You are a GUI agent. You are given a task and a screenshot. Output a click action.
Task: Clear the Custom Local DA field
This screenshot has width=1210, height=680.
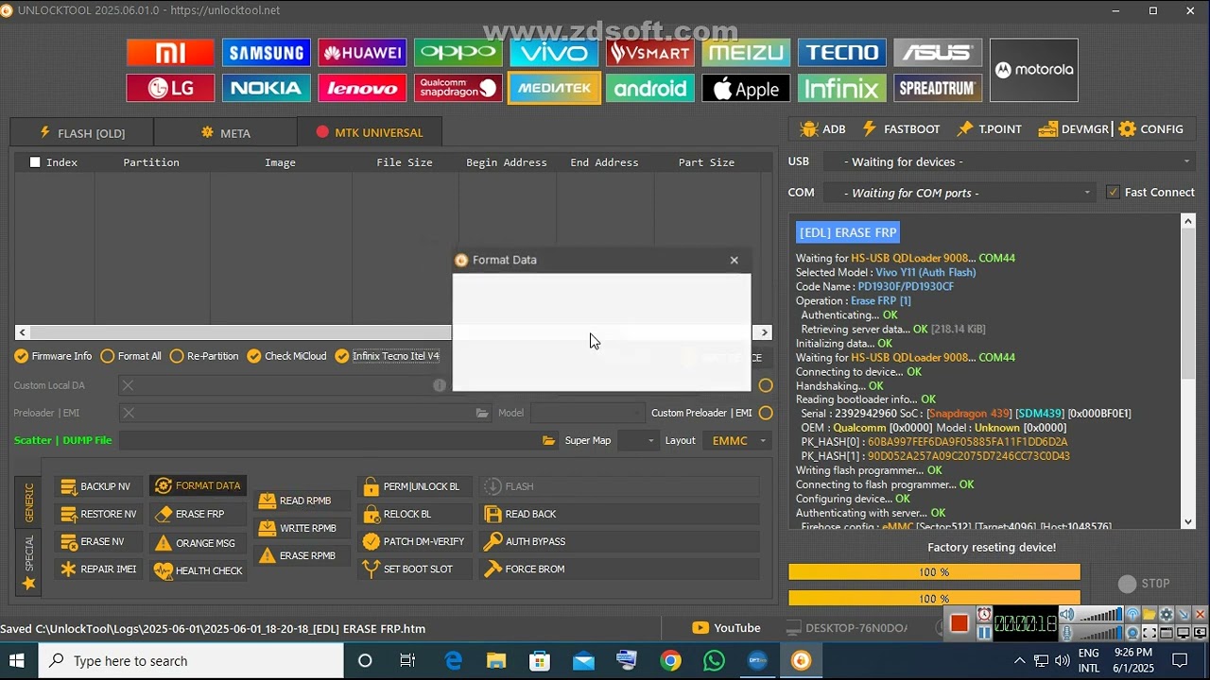tap(128, 385)
